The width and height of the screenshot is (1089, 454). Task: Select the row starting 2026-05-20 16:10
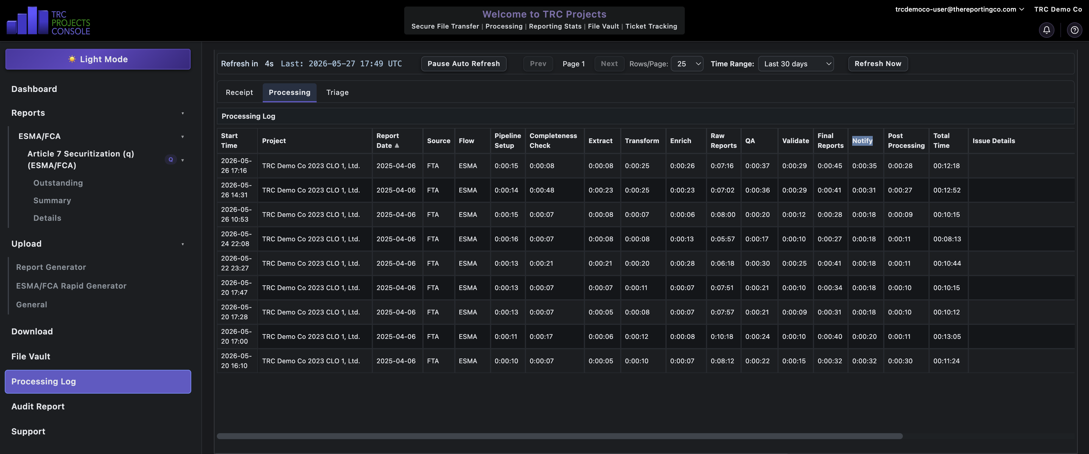coord(645,361)
